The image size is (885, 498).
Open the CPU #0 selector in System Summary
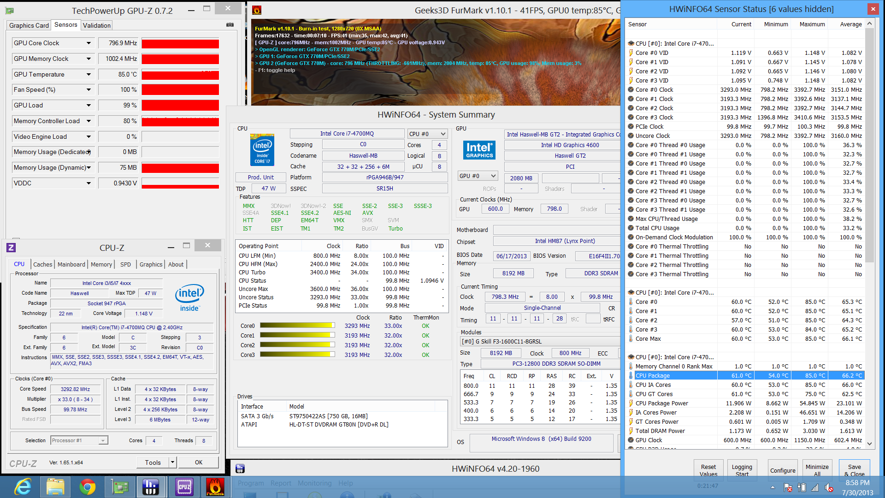[428, 134]
